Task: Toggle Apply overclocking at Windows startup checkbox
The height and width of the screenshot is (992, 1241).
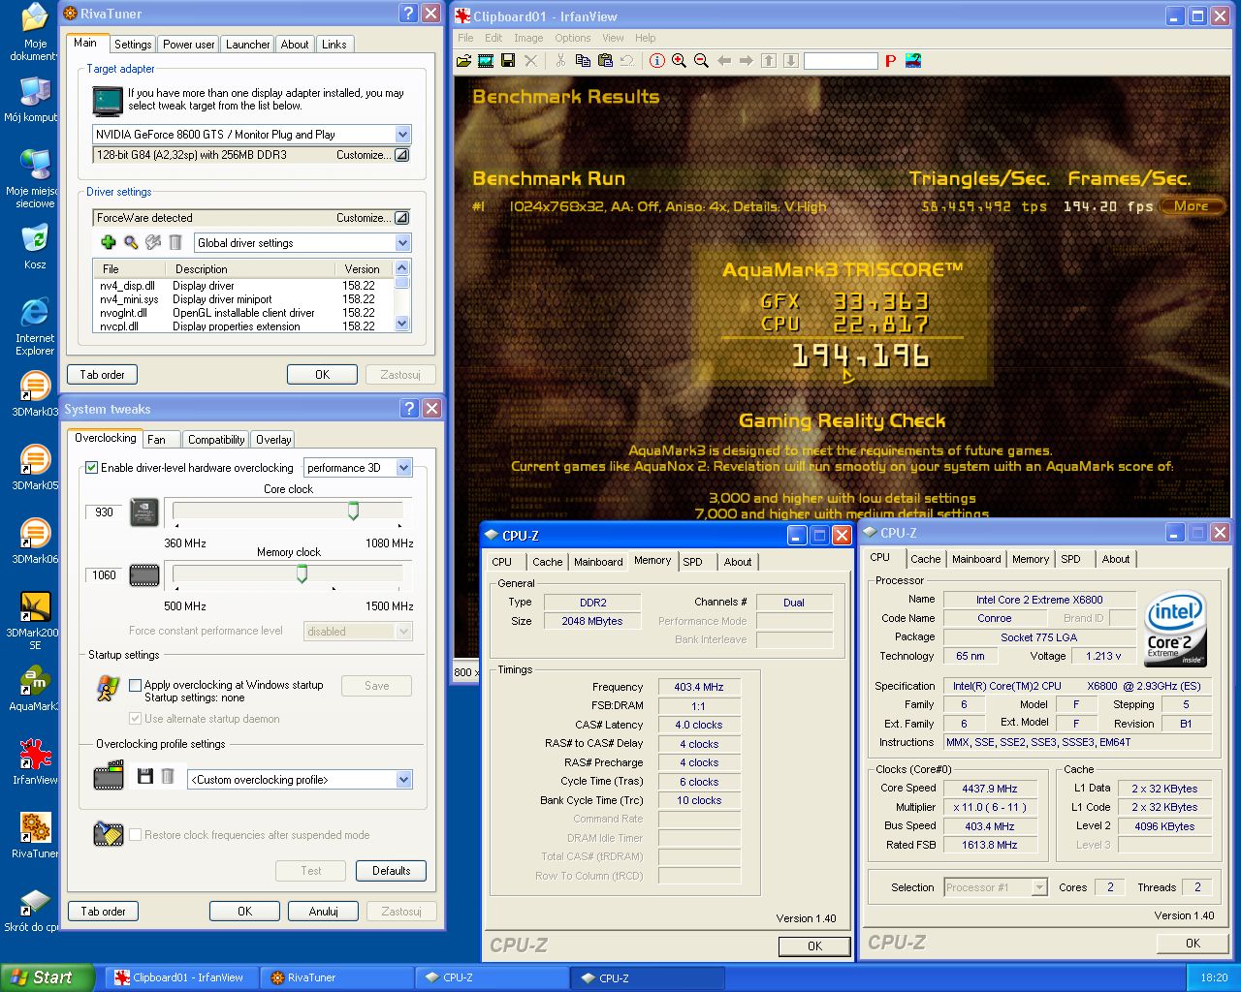Action: (136, 685)
